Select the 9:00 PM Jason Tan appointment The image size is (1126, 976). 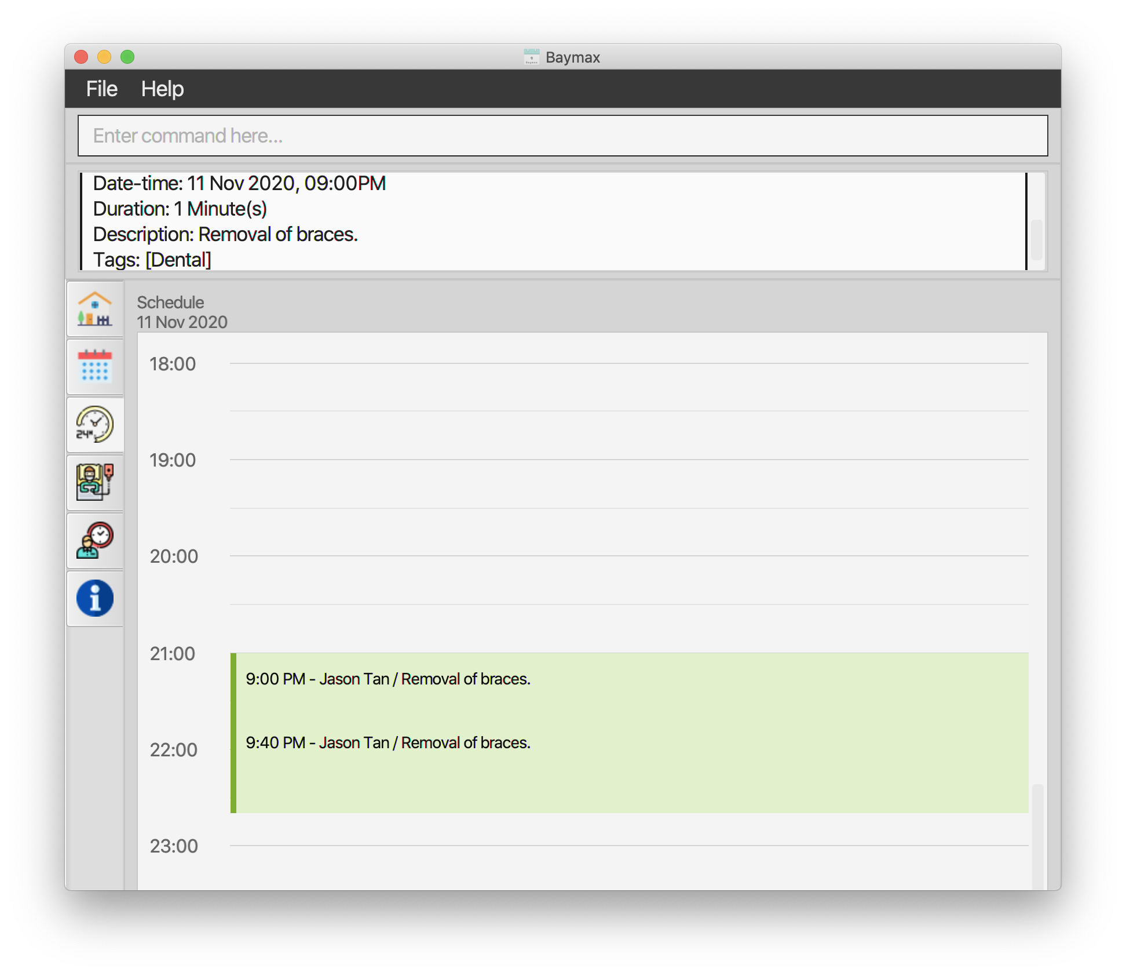[x=388, y=679]
